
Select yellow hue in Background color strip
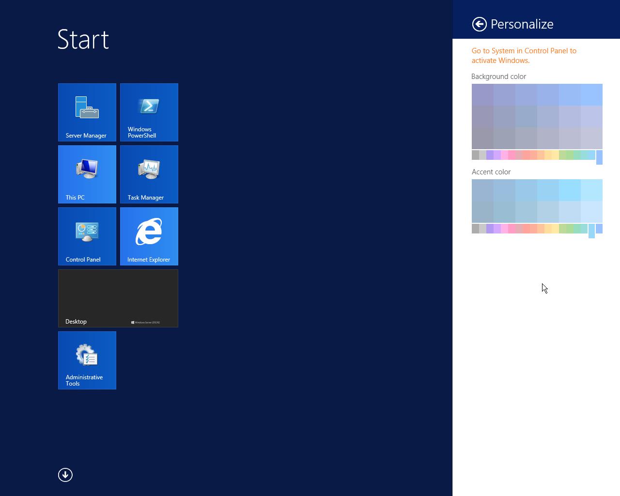click(555, 155)
